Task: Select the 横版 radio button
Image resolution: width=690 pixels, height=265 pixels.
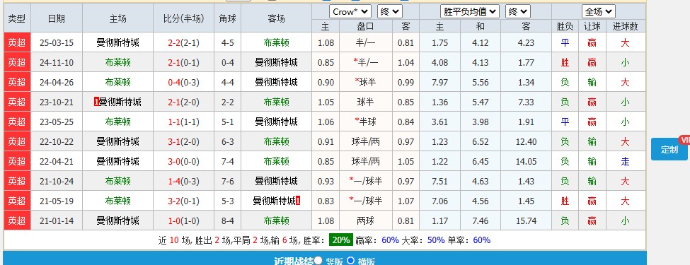Action: 351,261
